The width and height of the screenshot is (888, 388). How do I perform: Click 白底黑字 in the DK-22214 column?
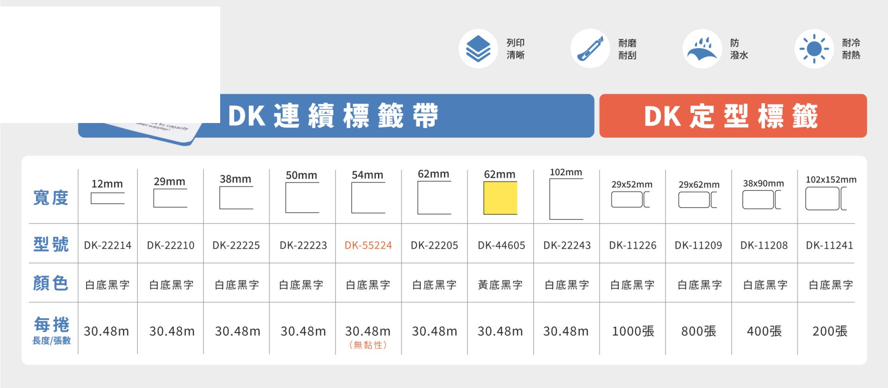[108, 285]
